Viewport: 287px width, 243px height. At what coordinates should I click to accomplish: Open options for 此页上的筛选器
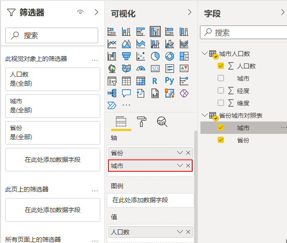[95, 191]
